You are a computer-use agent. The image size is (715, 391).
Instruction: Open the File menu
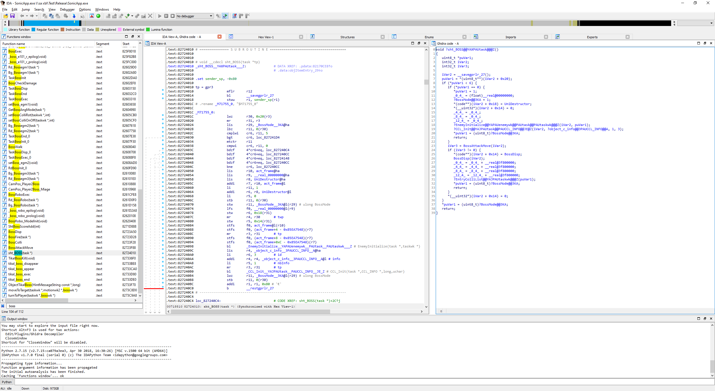point(5,9)
